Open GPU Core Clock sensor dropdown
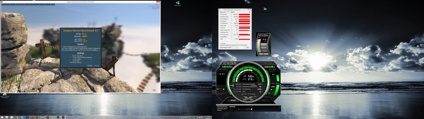 (231, 15)
